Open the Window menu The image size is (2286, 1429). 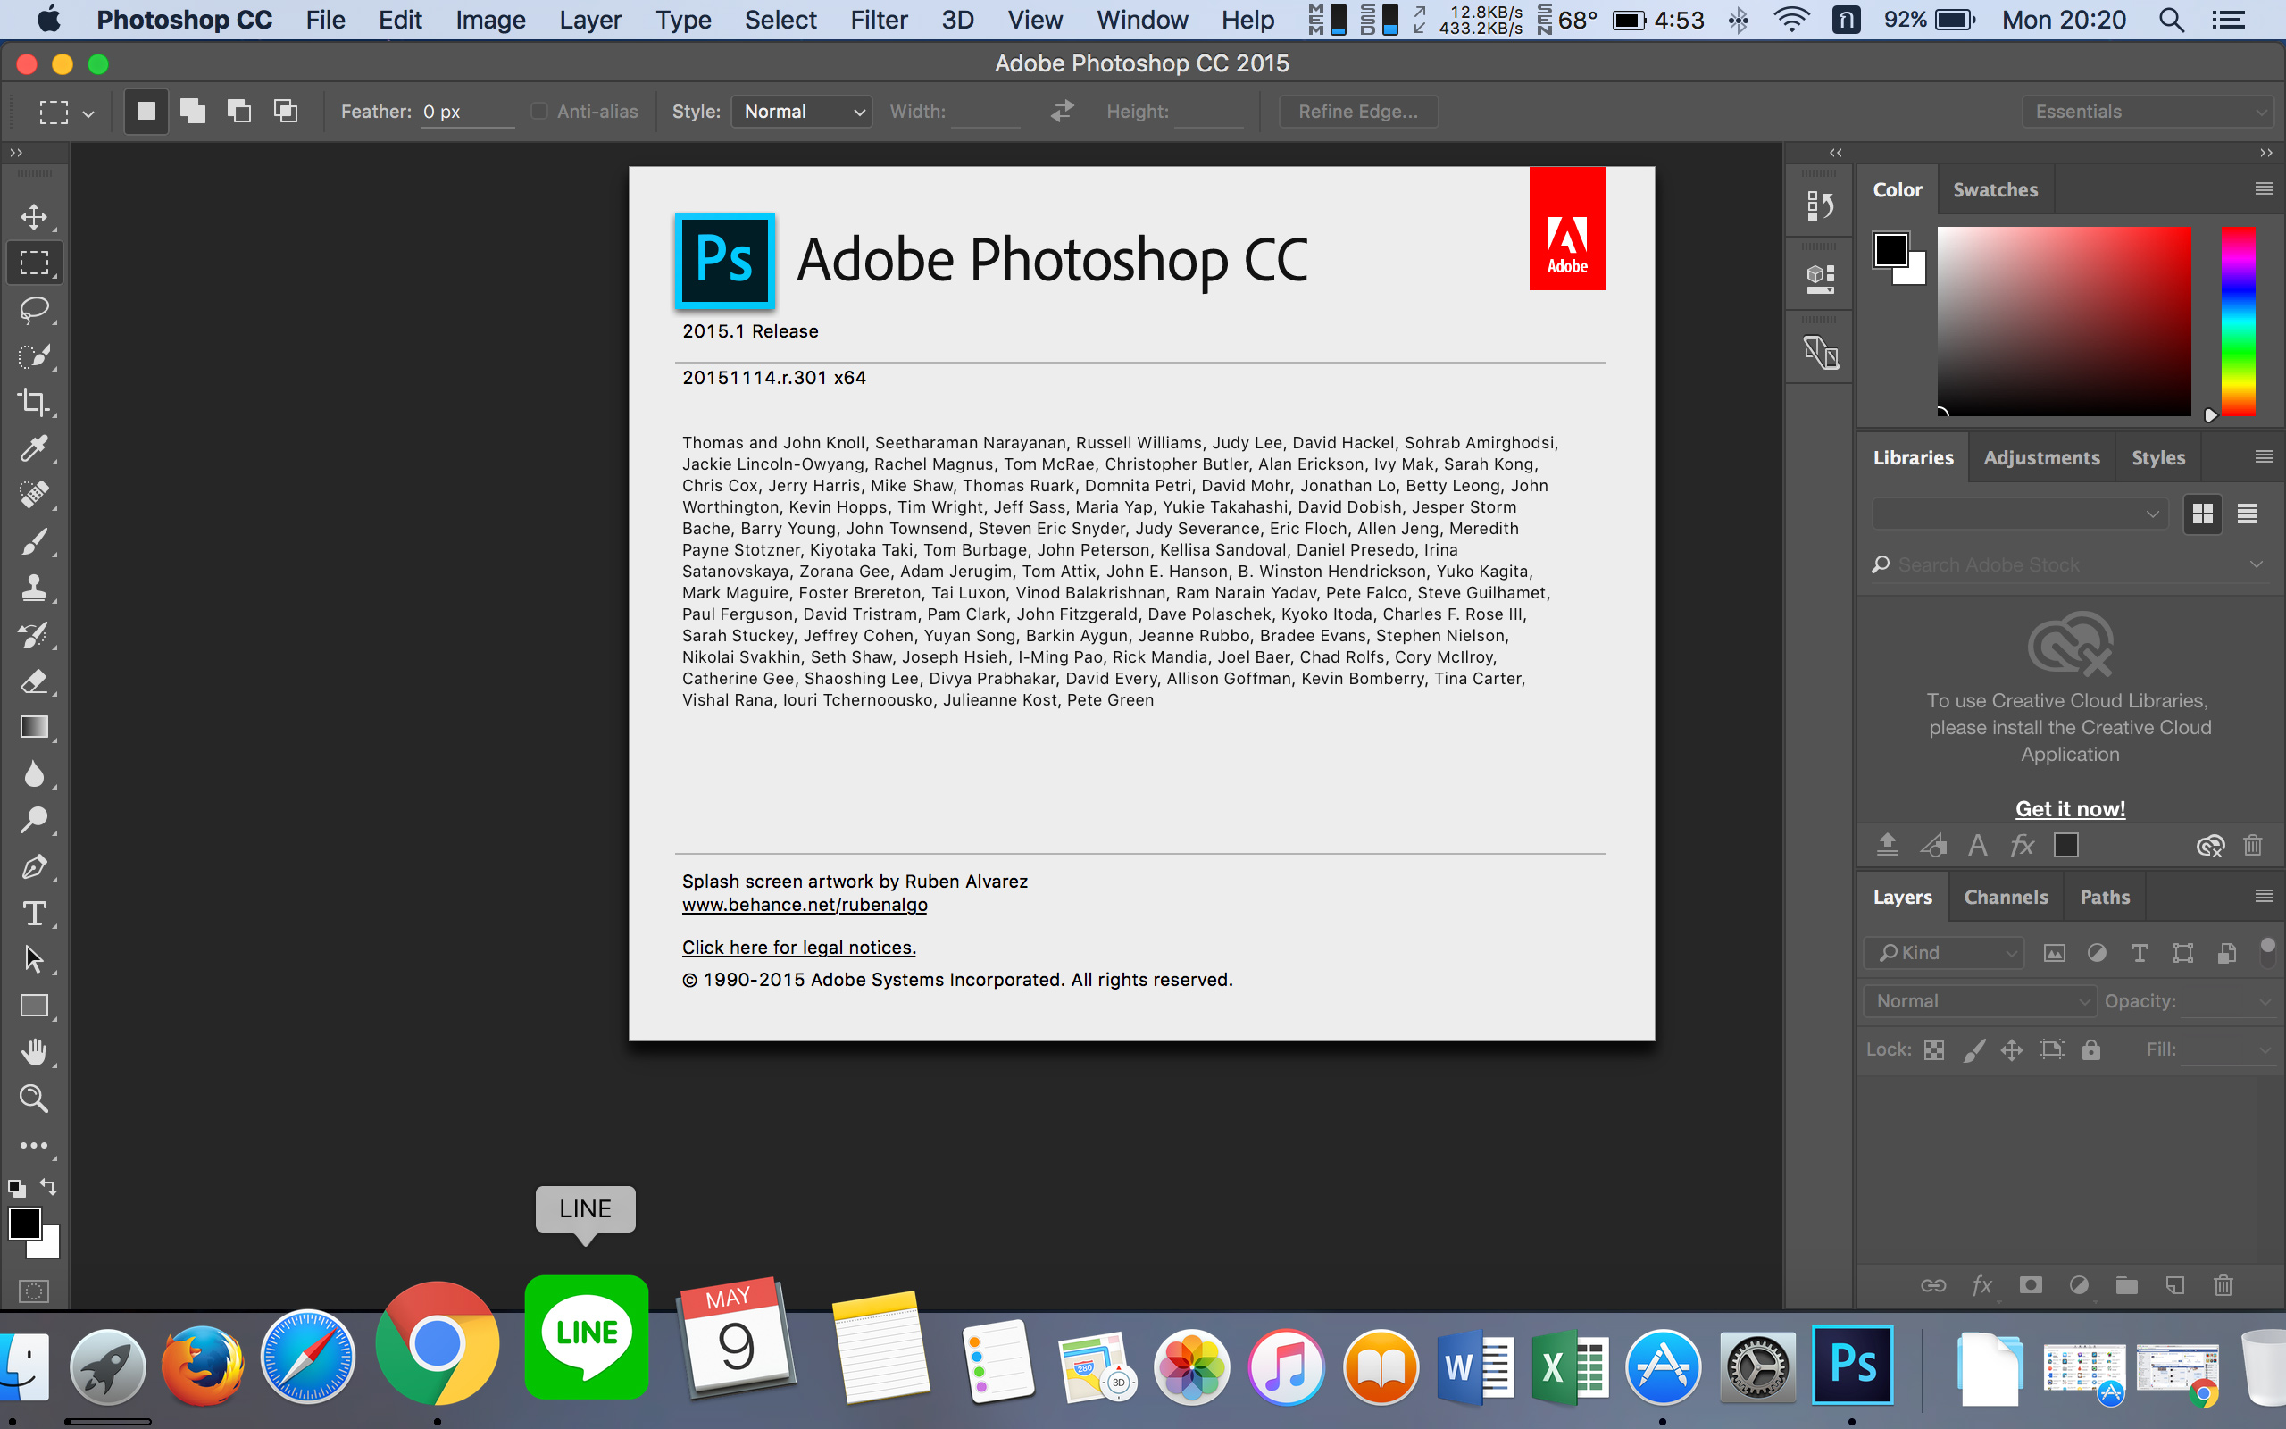pos(1142,20)
